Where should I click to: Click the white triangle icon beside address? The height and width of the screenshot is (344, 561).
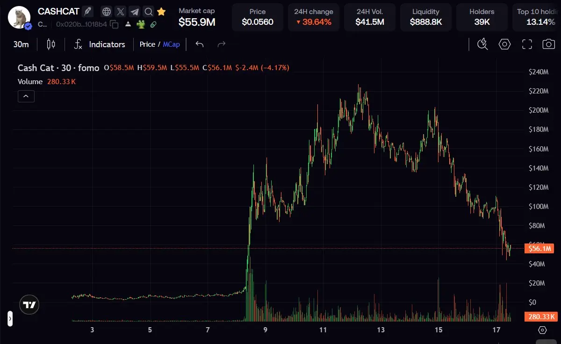pyautogui.click(x=127, y=24)
